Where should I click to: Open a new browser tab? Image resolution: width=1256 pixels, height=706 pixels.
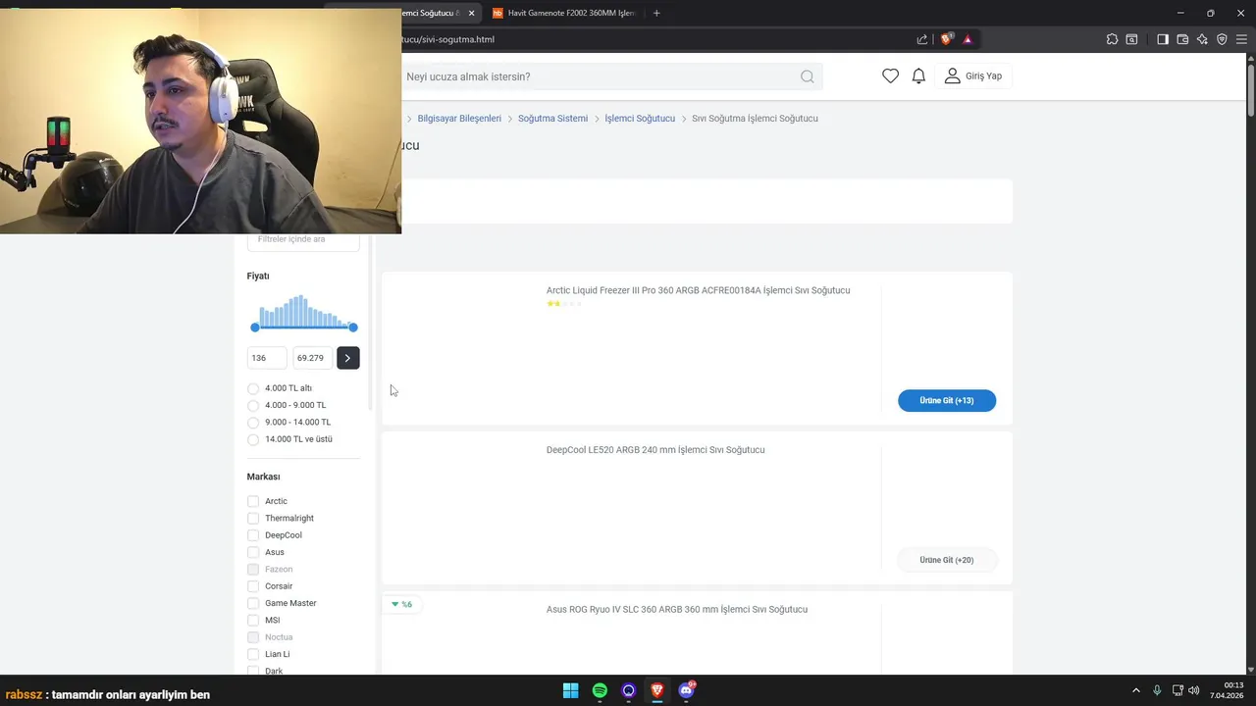coord(656,13)
